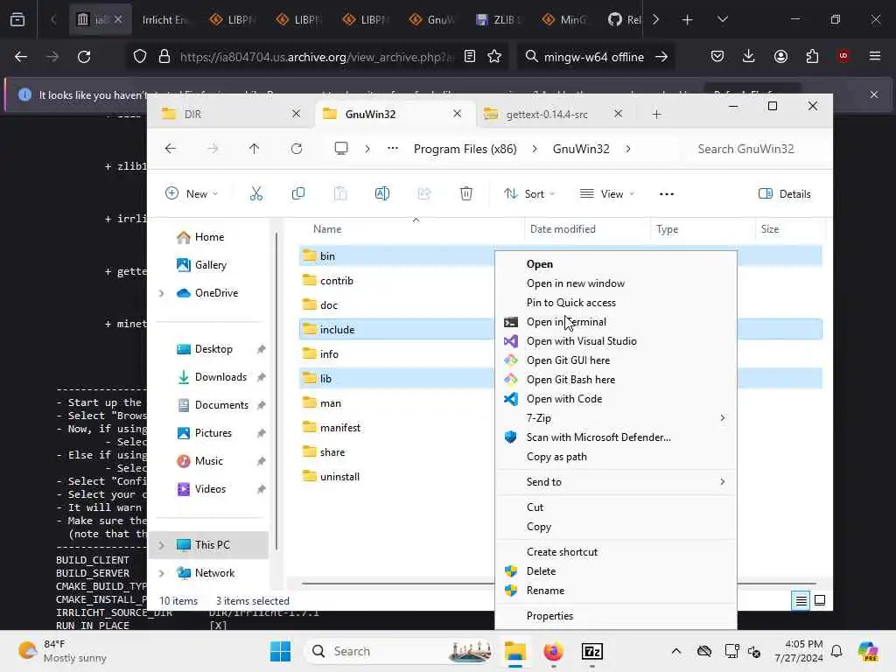Open the View dropdown
The image size is (896, 672).
pos(607,193)
